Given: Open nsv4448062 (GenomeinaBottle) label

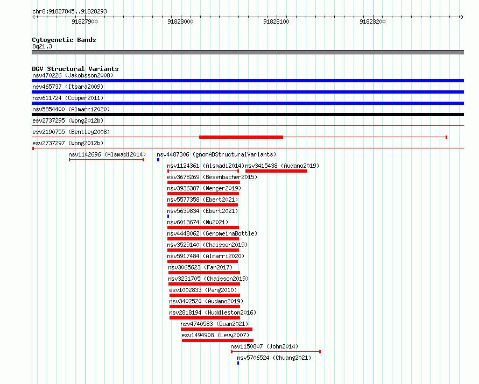Looking at the screenshot, I should [x=212, y=233].
